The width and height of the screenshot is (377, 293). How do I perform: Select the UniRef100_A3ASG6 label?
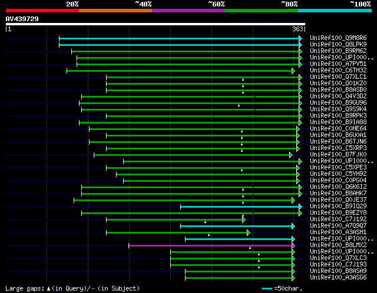coord(338,277)
